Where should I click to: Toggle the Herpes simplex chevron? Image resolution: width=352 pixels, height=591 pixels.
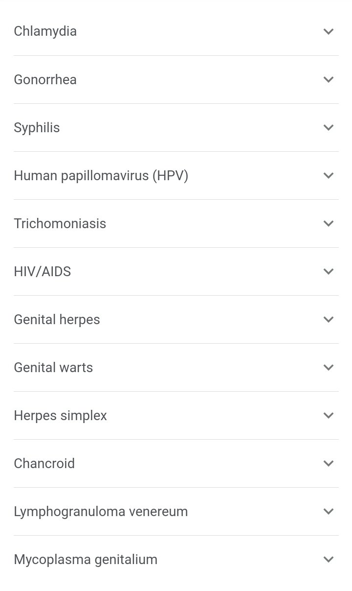(x=329, y=415)
